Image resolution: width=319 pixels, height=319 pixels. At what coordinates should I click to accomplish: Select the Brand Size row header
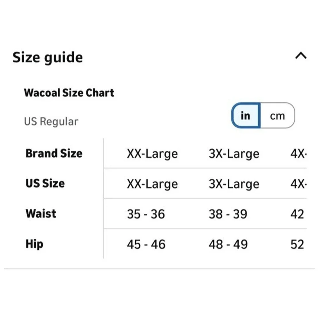click(x=54, y=153)
